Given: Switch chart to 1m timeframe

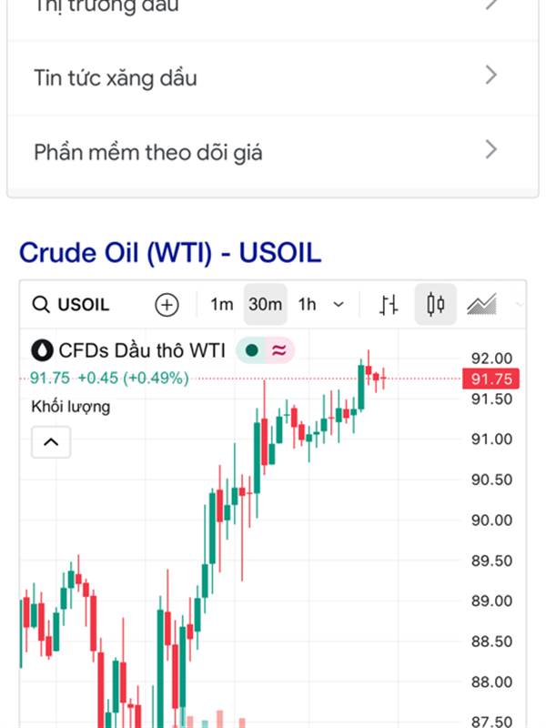Looking at the screenshot, I should click(222, 305).
